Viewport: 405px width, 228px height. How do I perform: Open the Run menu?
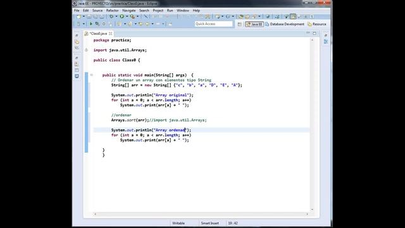click(170, 11)
